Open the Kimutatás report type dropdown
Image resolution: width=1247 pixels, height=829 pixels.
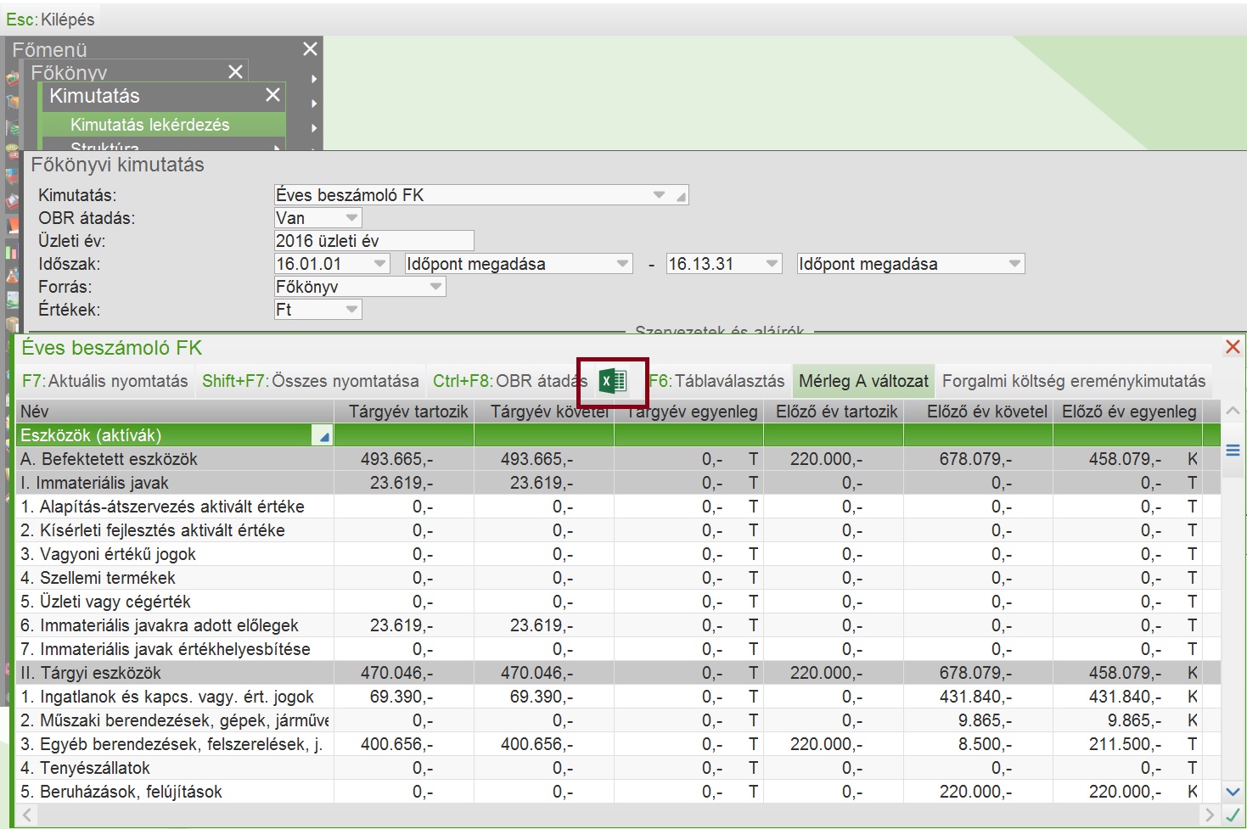[659, 195]
